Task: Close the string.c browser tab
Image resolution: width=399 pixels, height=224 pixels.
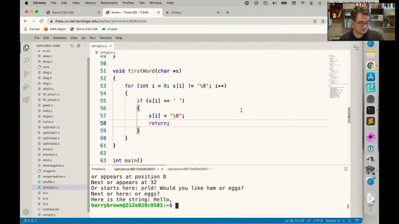Action: [x=218, y=12]
